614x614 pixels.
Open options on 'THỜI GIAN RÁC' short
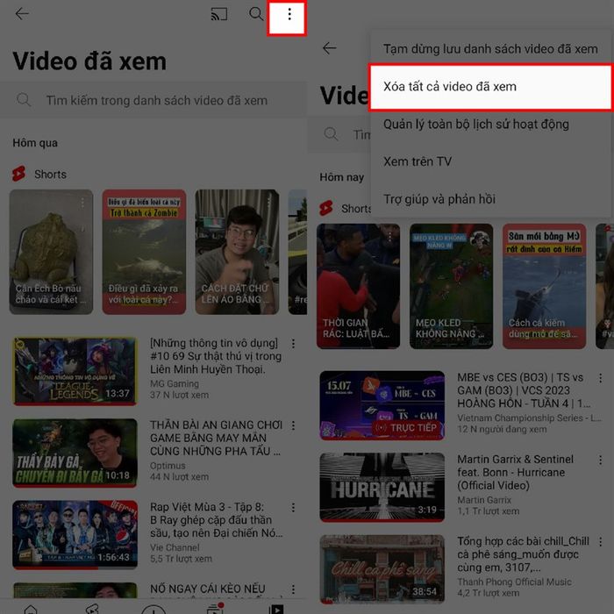coord(389,237)
